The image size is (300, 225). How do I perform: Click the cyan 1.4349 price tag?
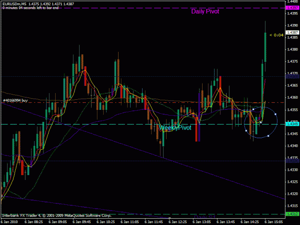[x=292, y=124]
